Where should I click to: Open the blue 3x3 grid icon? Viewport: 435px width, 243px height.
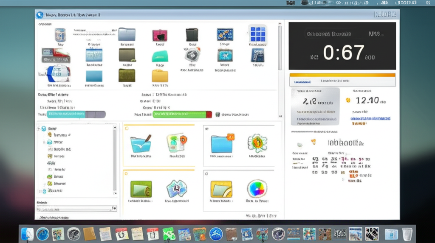[x=257, y=34]
